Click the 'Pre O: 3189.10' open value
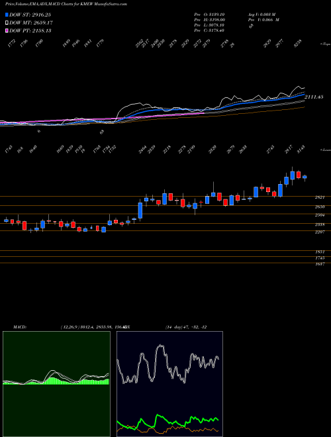 pyautogui.click(x=209, y=15)
